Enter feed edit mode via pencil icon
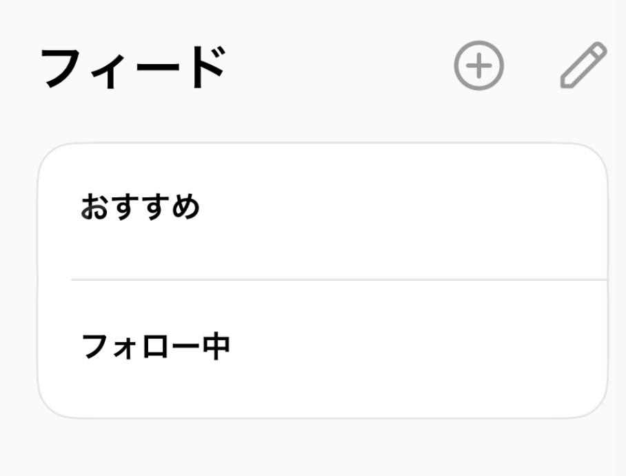This screenshot has width=626, height=476. coord(583,66)
